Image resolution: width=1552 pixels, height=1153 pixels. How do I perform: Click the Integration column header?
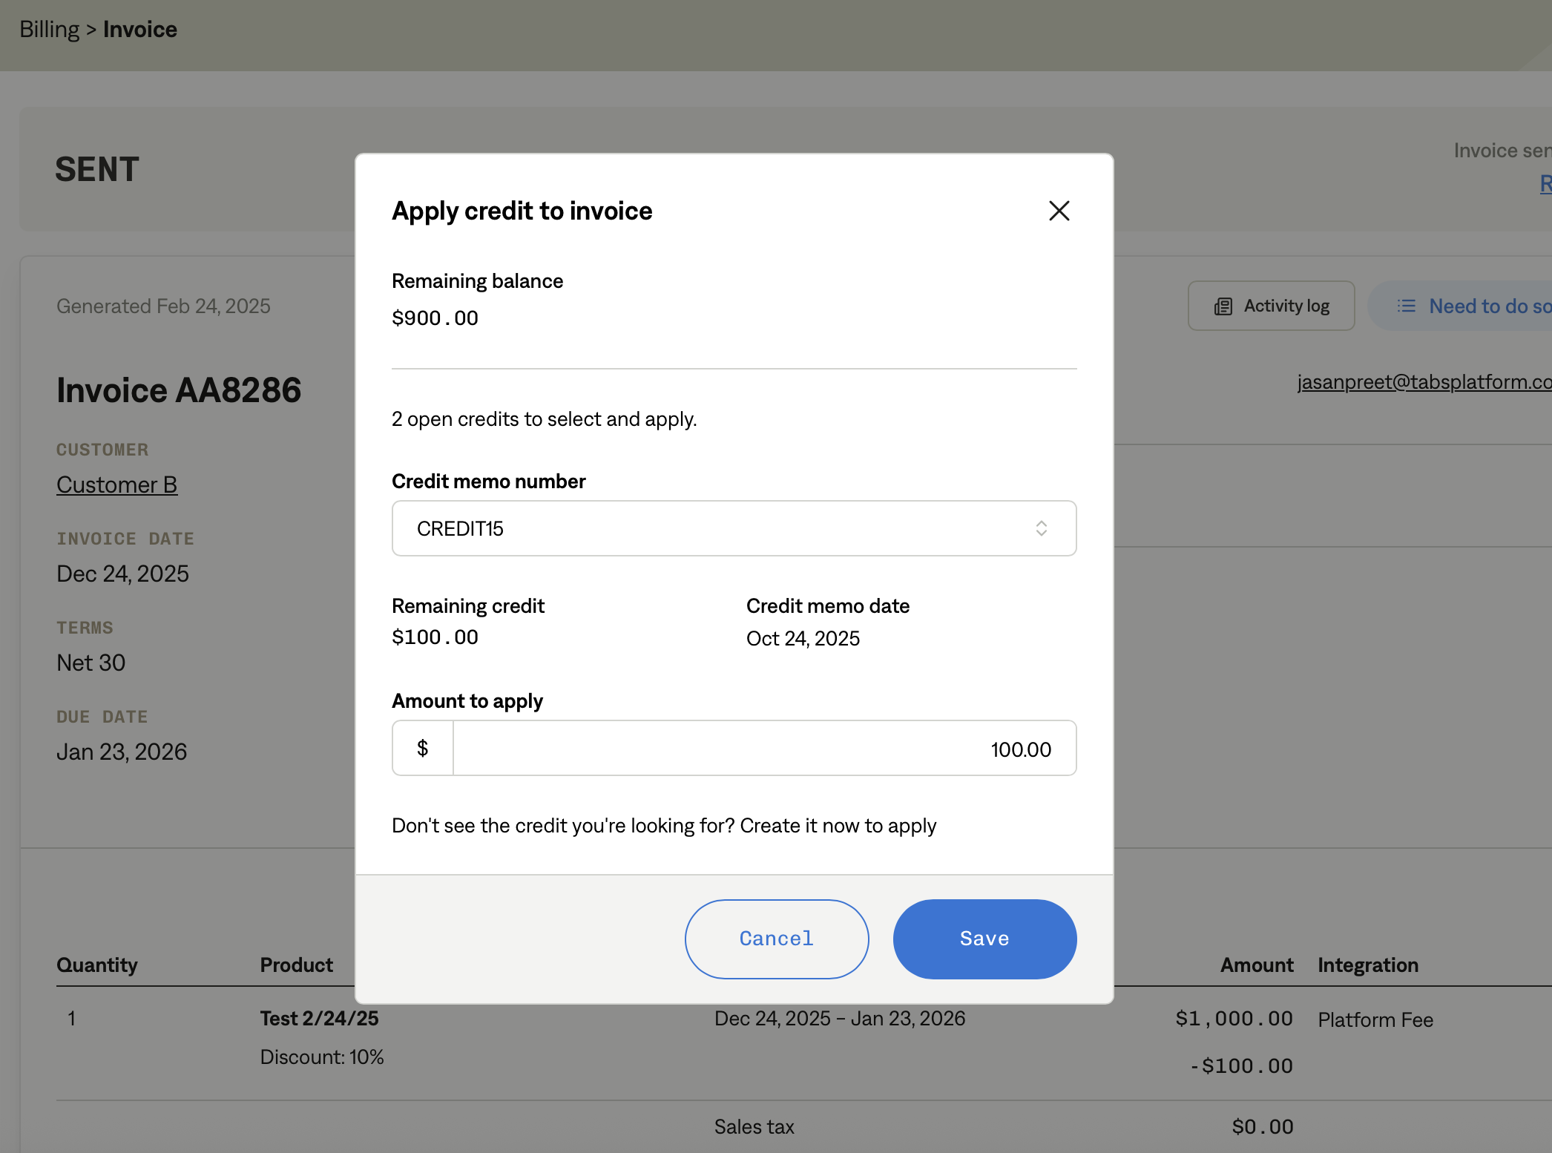(x=1367, y=965)
